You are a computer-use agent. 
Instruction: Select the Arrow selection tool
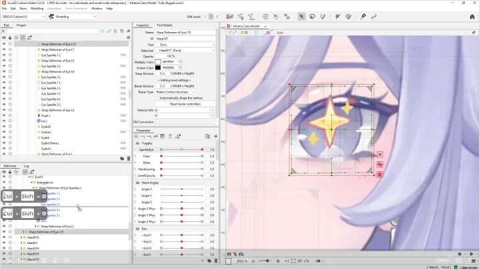point(301,17)
